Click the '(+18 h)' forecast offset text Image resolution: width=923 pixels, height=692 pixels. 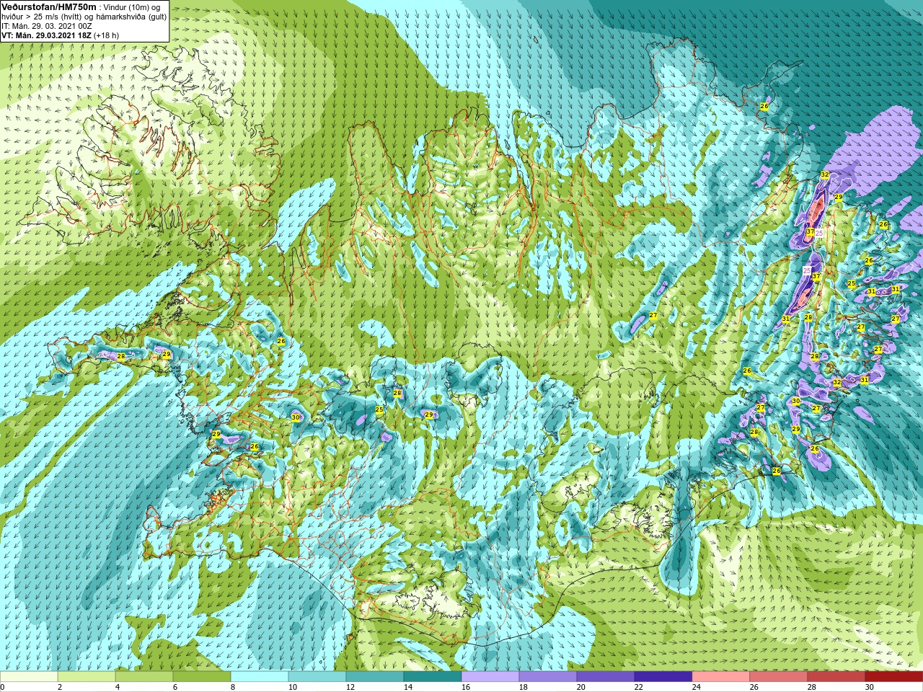106,35
